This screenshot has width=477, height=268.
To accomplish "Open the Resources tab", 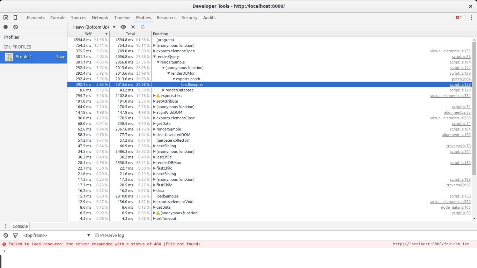I will point(167,17).
